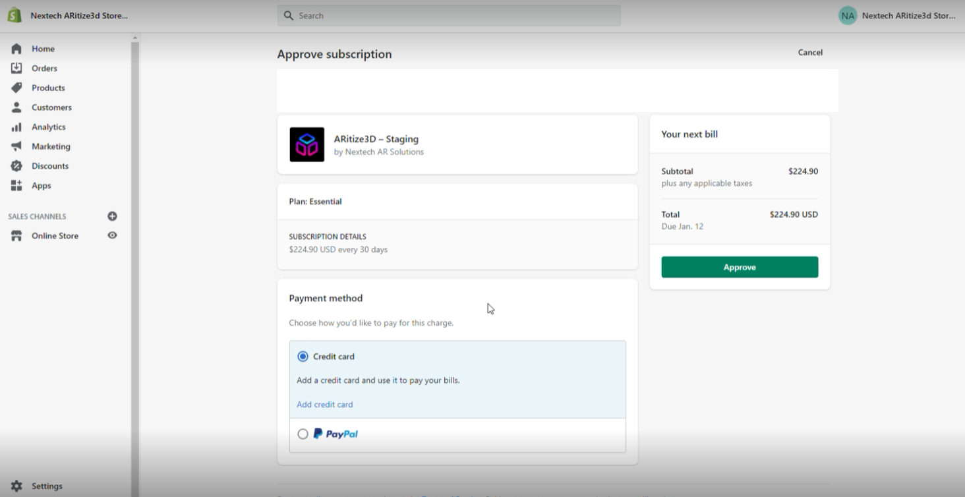Screen dimensions: 965x497
Task: Open the Home sidebar icon
Action: pos(16,49)
